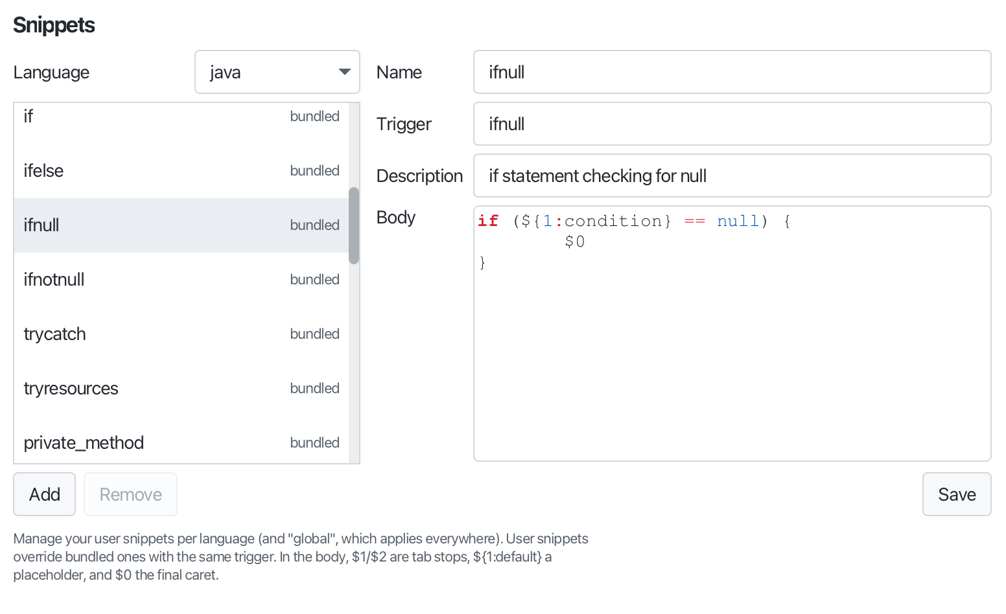Click the $0 placeholder in the body

[575, 242]
